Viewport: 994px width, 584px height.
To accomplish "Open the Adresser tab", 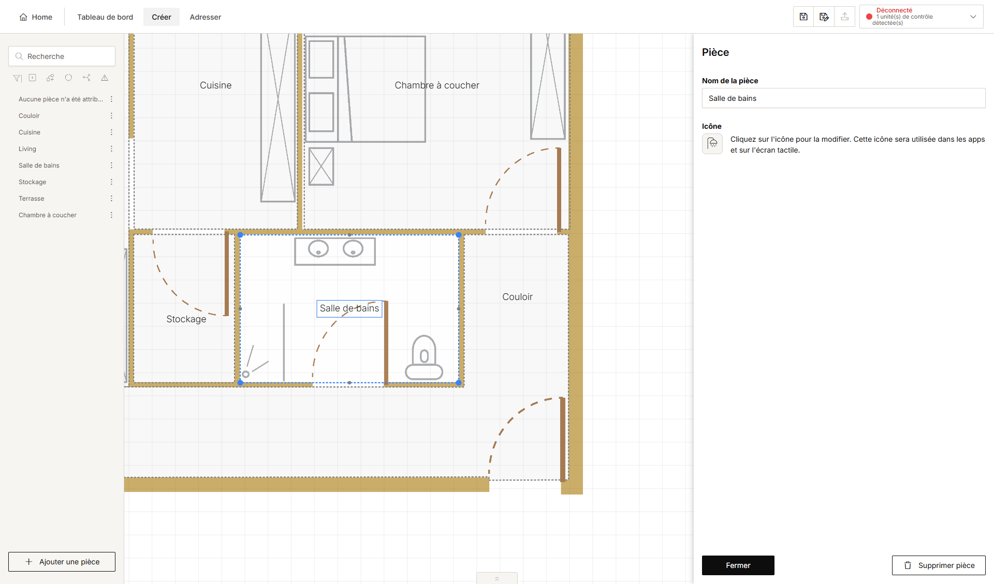I will coord(206,17).
